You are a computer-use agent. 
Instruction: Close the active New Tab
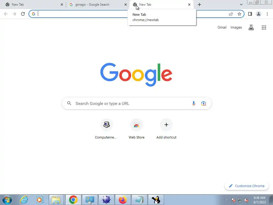click(x=189, y=5)
